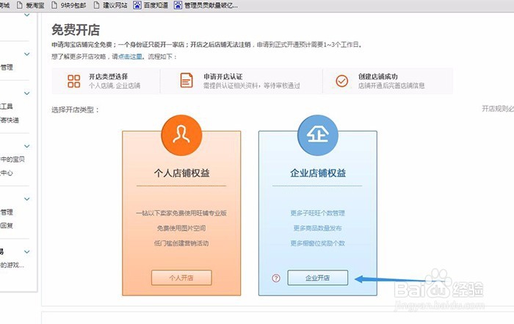Click the 免费开店 page title

76,30
